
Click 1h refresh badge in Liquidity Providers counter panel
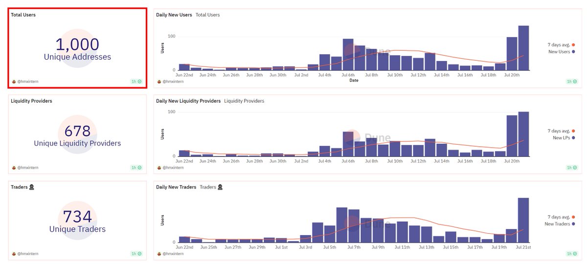[x=136, y=168]
